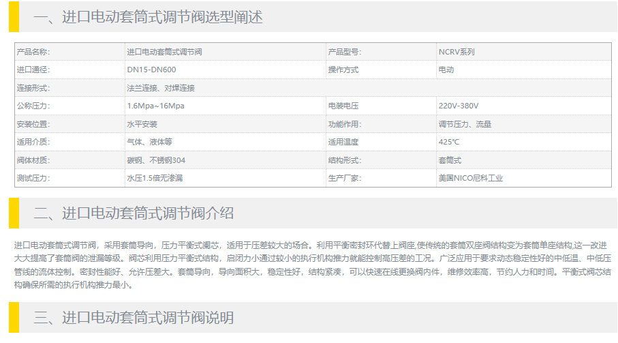
Task: Click the 操作方式 label in the table
Action: (x=343, y=70)
